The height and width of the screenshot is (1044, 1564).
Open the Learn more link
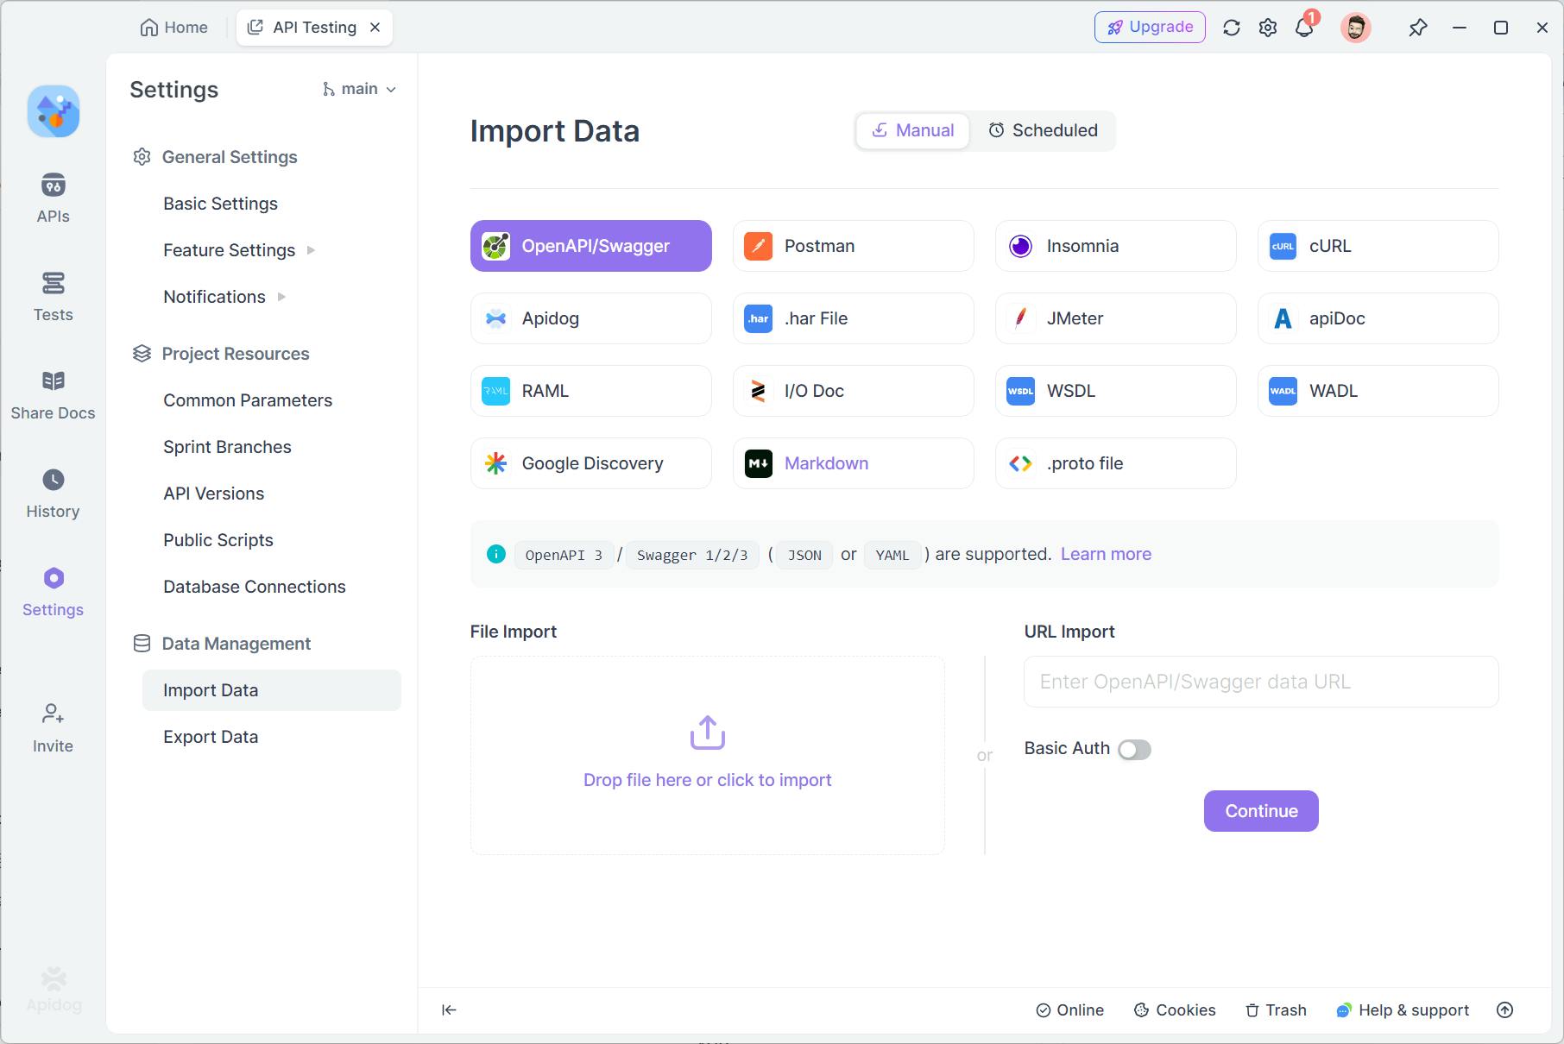click(1106, 554)
